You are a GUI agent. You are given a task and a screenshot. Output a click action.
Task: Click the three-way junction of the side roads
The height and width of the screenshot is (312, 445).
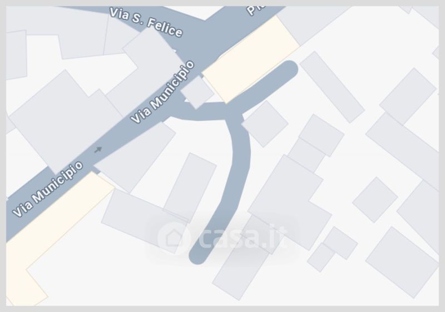pos(232,112)
